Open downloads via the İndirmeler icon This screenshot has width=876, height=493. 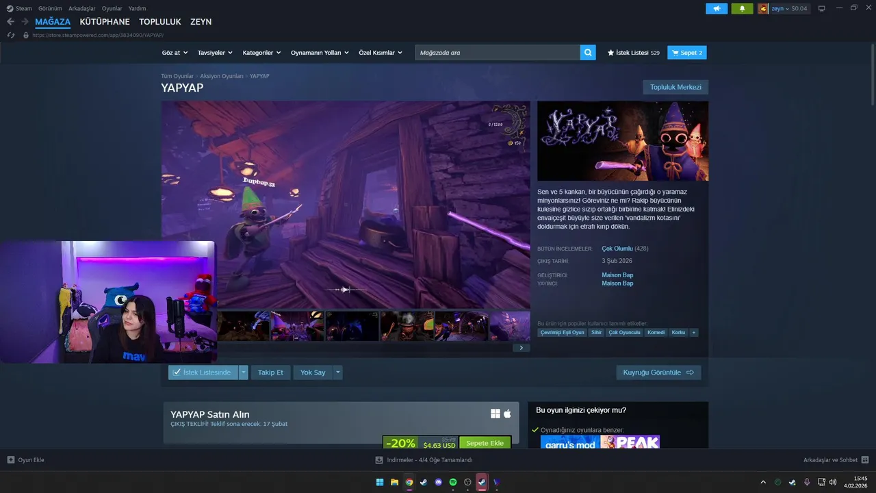coord(379,460)
